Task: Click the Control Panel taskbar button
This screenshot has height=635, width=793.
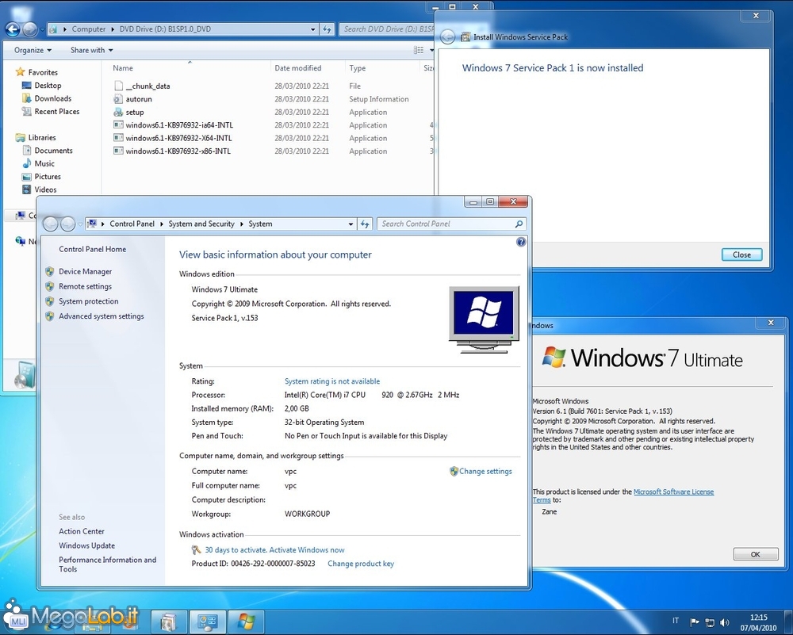Action: [x=207, y=622]
